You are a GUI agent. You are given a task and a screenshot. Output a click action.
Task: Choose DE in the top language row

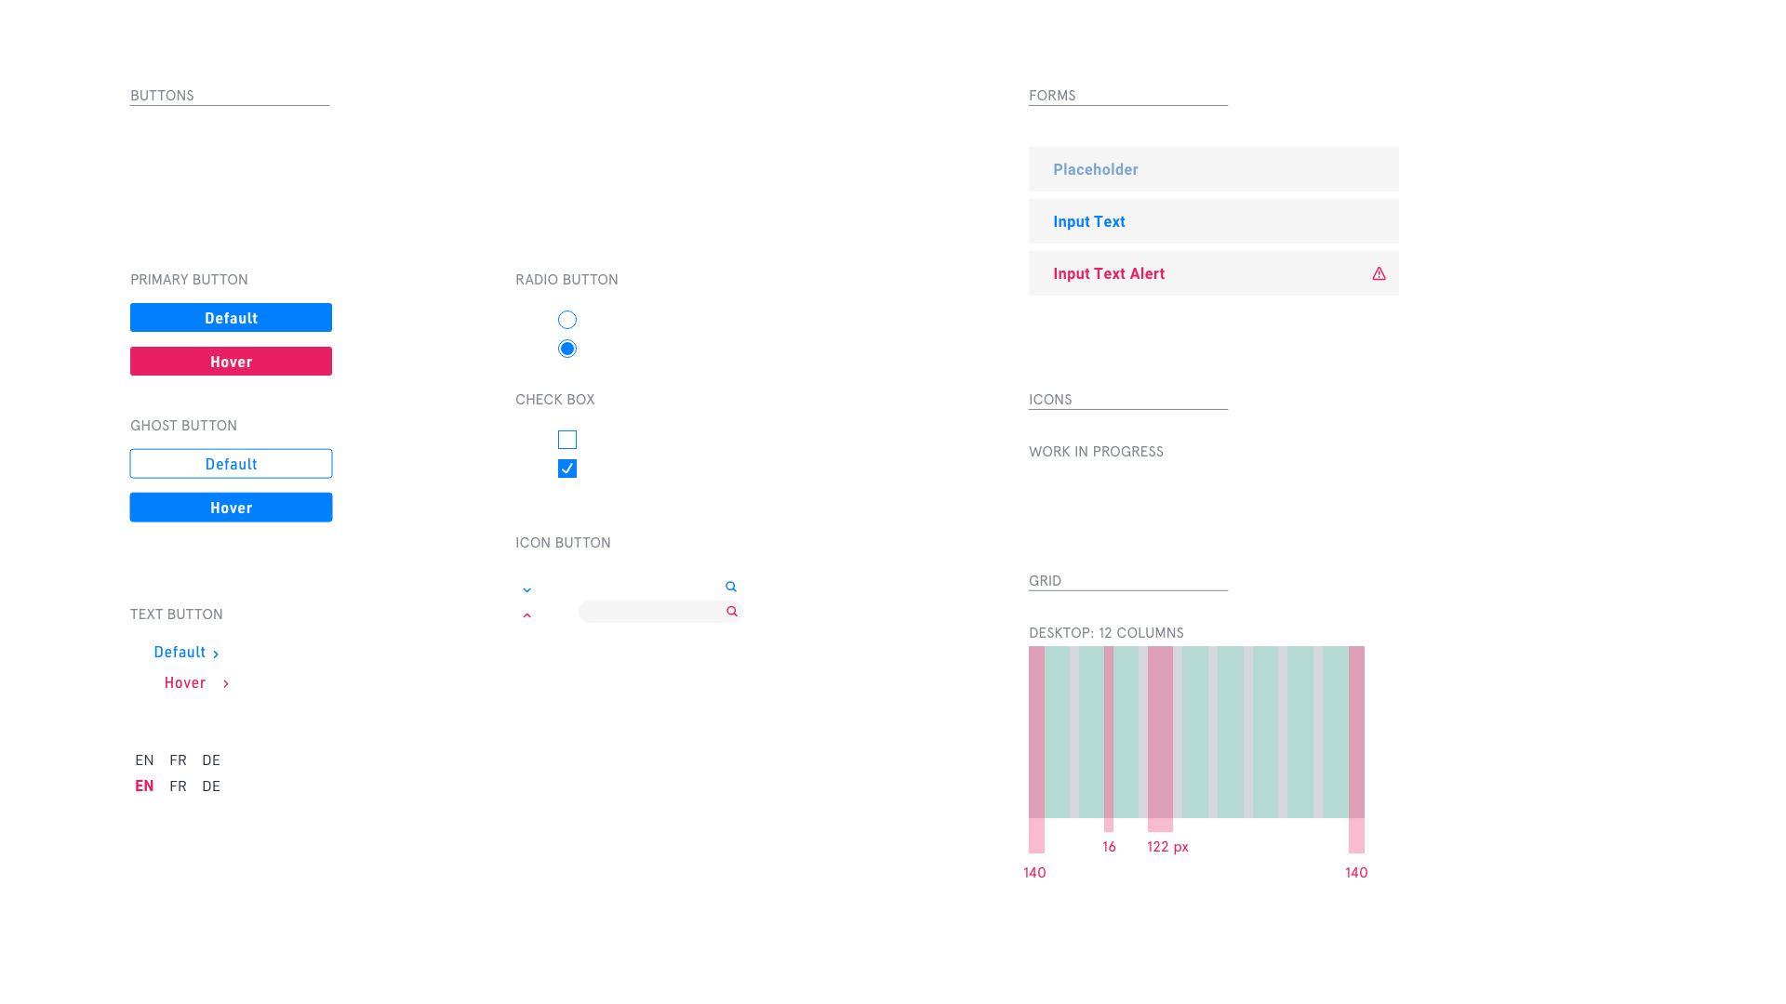point(211,760)
